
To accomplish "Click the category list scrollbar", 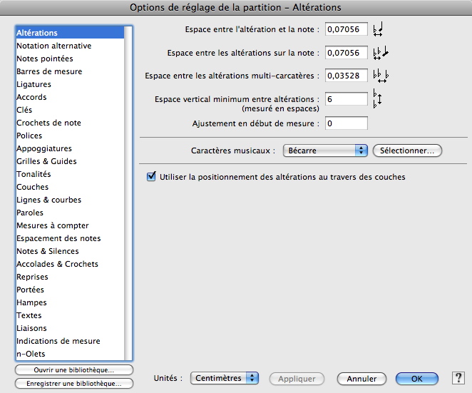I will tap(128, 193).
